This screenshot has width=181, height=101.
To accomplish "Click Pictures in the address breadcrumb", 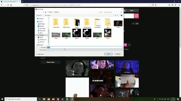I will (56, 12).
